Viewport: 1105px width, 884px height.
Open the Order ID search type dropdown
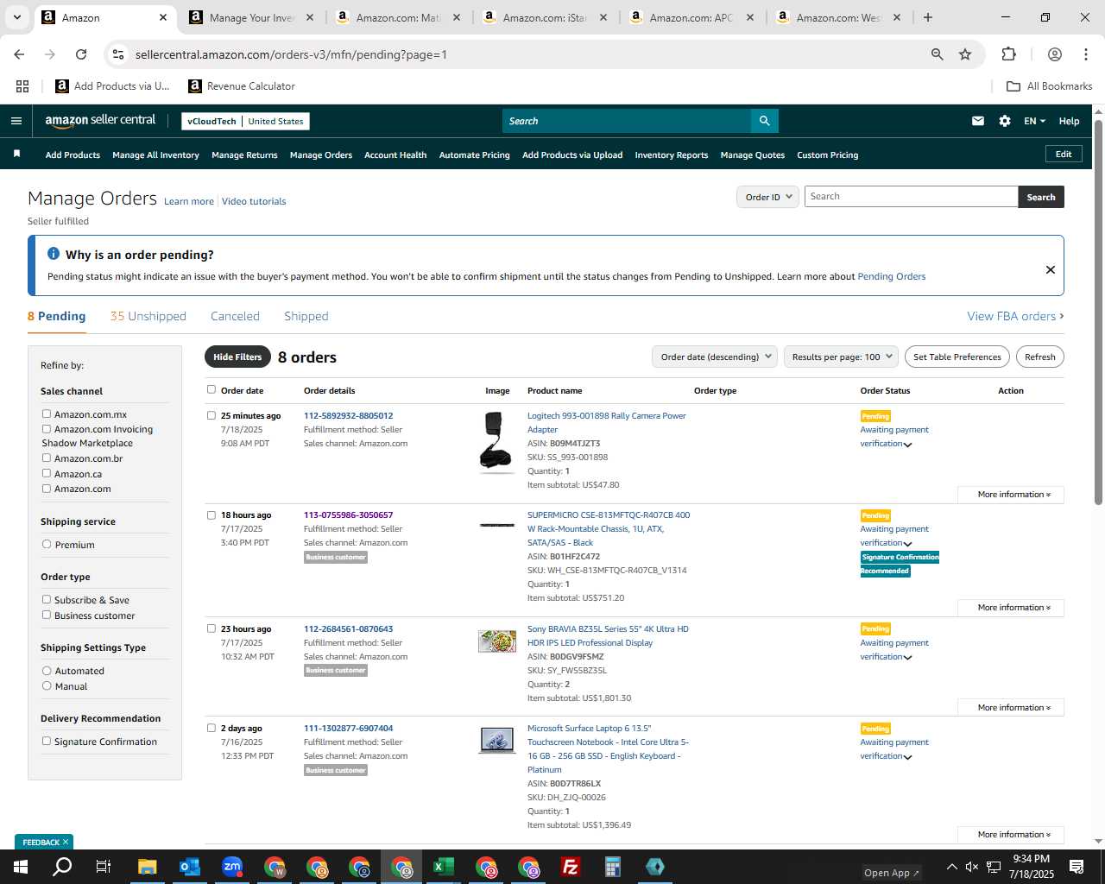768,197
